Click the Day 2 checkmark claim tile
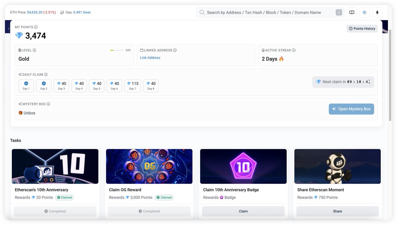The height and width of the screenshot is (225, 397). 44,86
